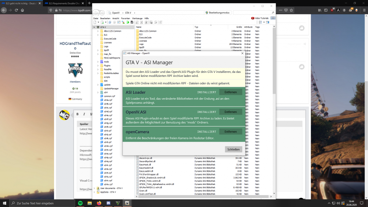Viewport: 368px width, 207px height.
Task: Click the green play icon in OpenIV toolbar
Action: (128, 22)
